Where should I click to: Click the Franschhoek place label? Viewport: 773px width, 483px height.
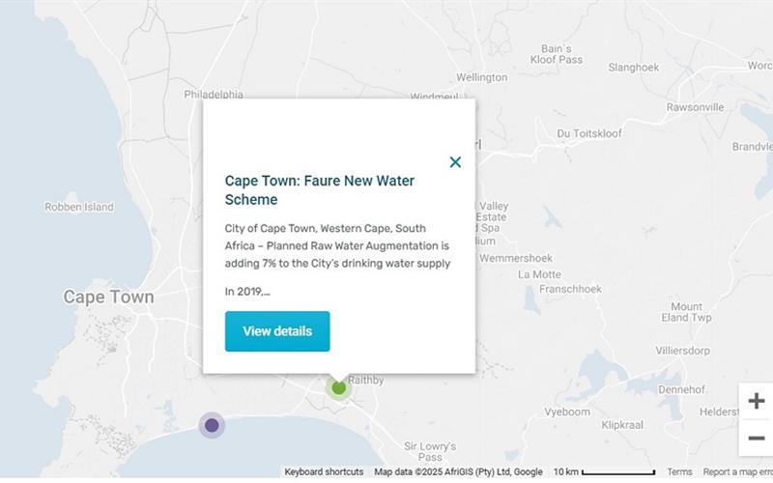coord(570,289)
